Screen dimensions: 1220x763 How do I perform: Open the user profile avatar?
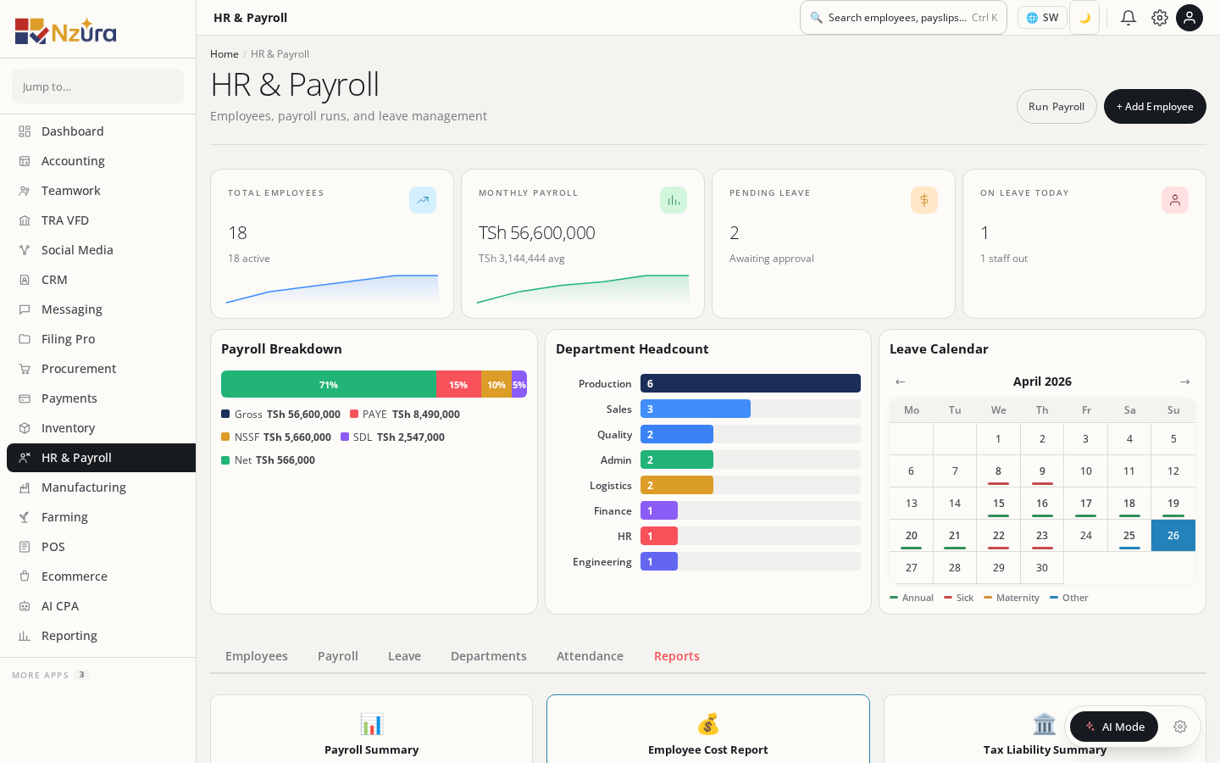(x=1189, y=18)
